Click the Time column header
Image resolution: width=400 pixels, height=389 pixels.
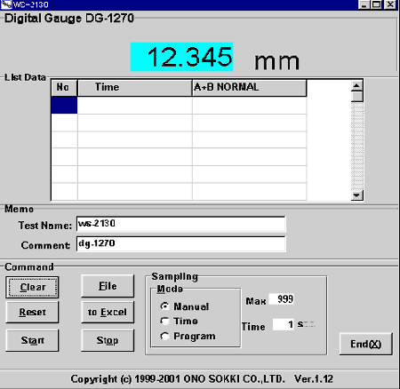tap(135, 88)
